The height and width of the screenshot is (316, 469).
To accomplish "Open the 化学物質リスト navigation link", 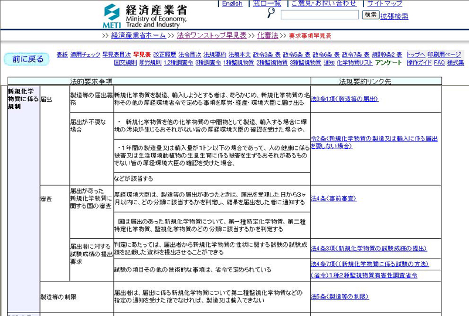I will point(355,63).
